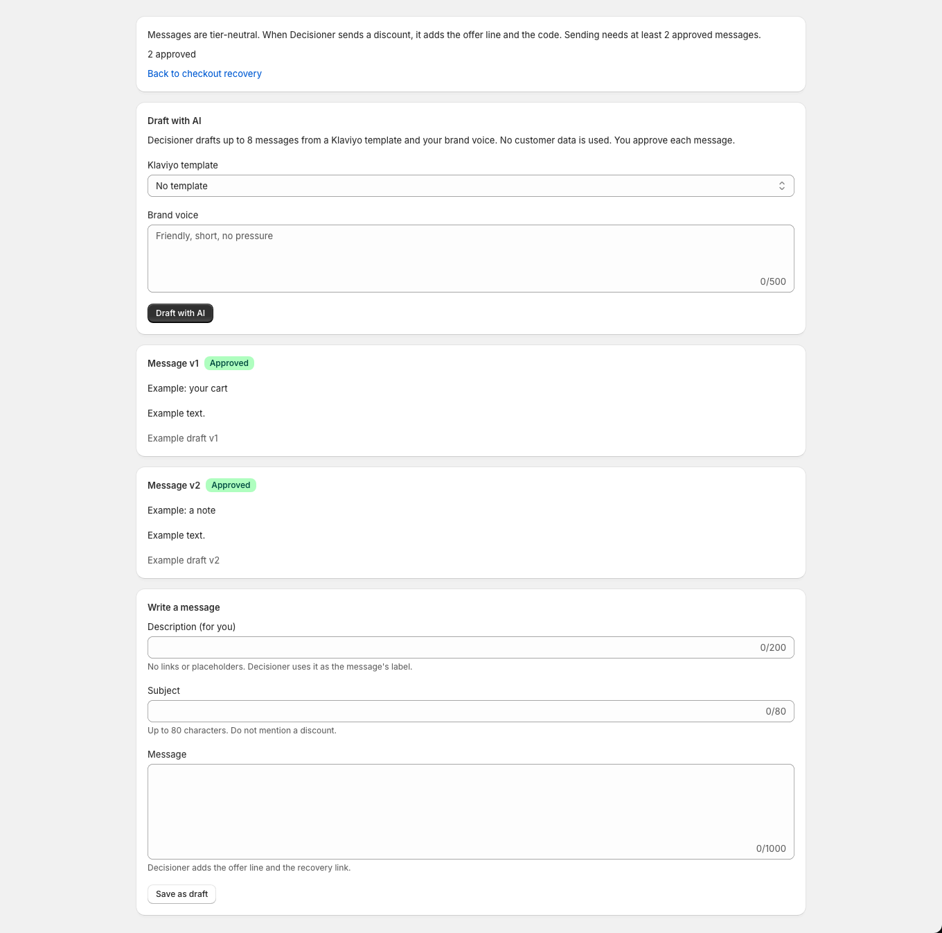Viewport: 942px width, 933px height.
Task: Click the 0/200 character counter
Action: [x=773, y=647]
